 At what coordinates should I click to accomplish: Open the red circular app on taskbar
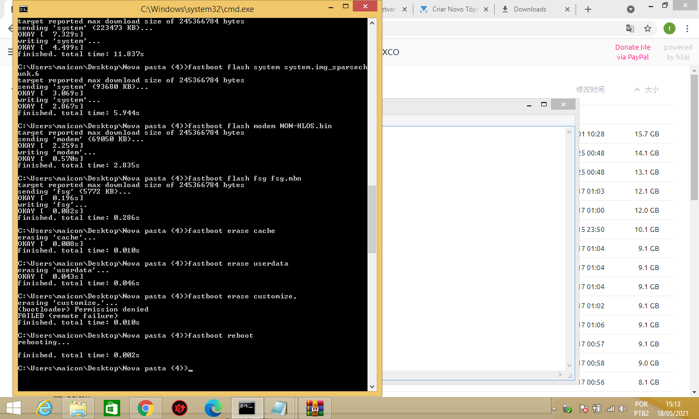(179, 408)
